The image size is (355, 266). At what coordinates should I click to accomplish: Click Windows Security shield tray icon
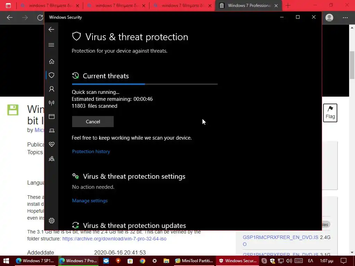272,261
